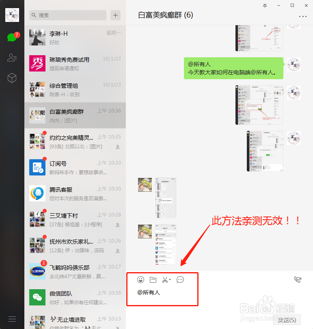Click the scissors screenshot tool
This screenshot has height=329, width=313.
click(165, 280)
